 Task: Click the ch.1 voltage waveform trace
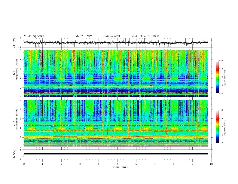tap(116, 43)
